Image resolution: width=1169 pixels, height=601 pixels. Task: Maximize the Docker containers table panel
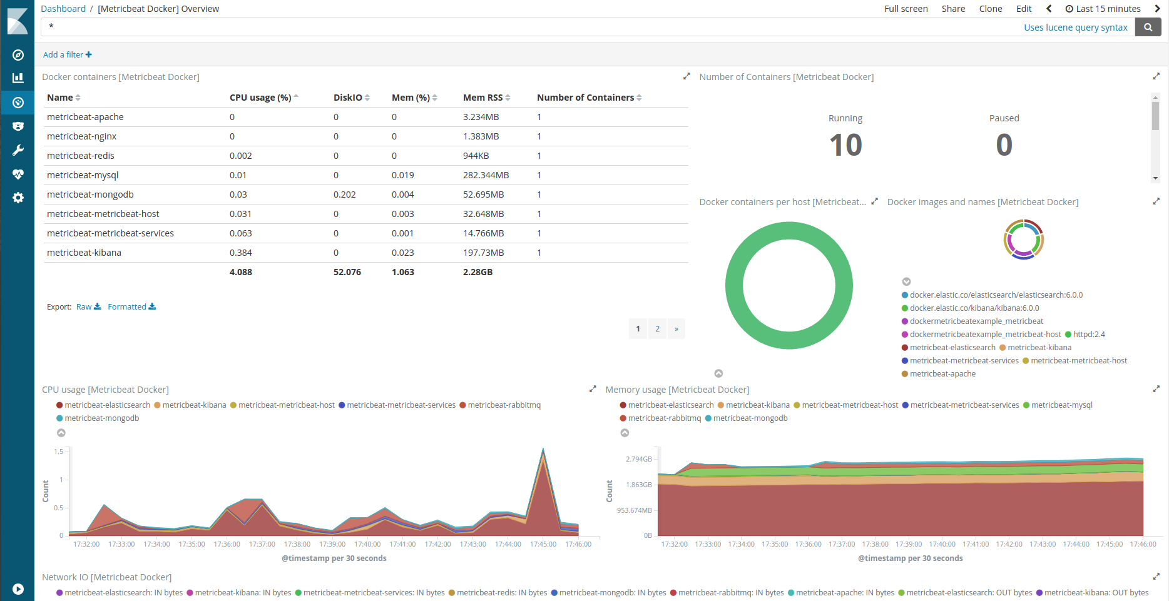(x=687, y=76)
